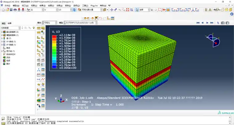The image size is (234, 125).
Task: Click the light bulb icon in results tree
Action: point(34,28)
